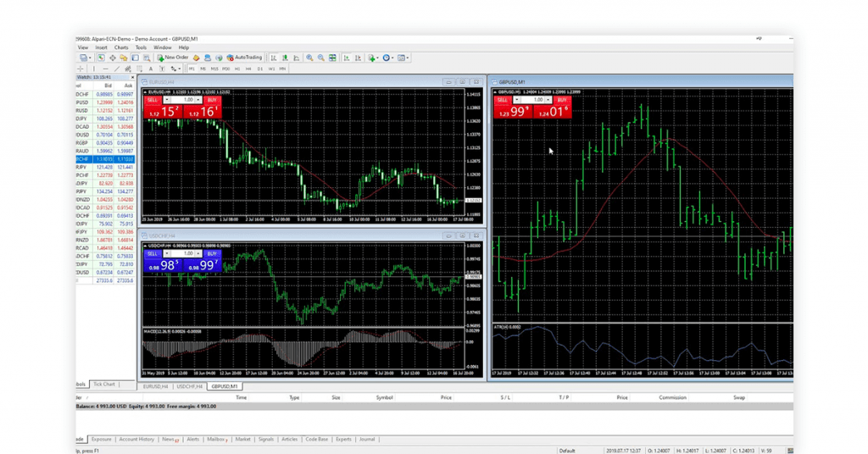
Task: Click the zoom in magnifier icon
Action: 309,58
